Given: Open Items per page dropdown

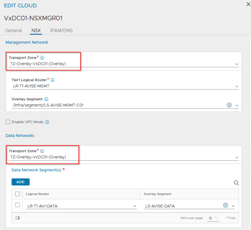Looking at the screenshot, I should click(x=213, y=218).
